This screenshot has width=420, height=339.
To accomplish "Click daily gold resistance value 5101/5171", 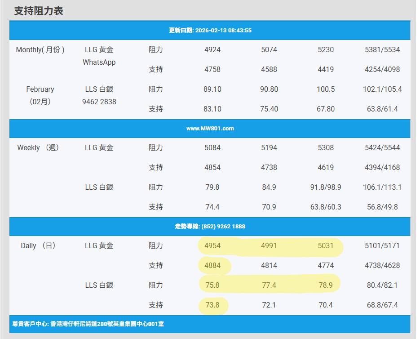I will [382, 246].
